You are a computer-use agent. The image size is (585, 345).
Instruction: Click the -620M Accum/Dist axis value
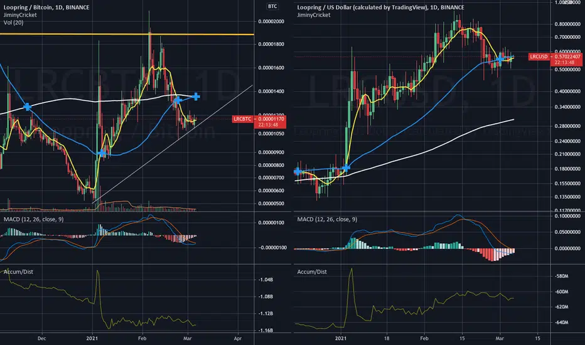(x=562, y=307)
